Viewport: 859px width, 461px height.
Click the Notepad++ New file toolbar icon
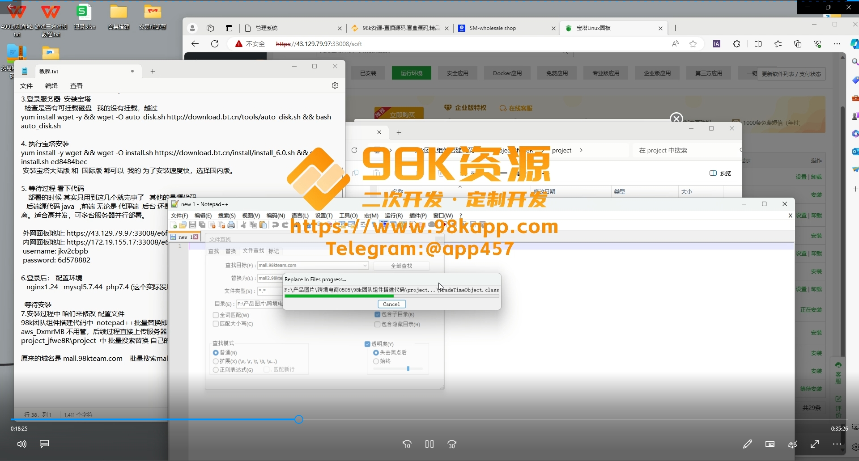[174, 225]
